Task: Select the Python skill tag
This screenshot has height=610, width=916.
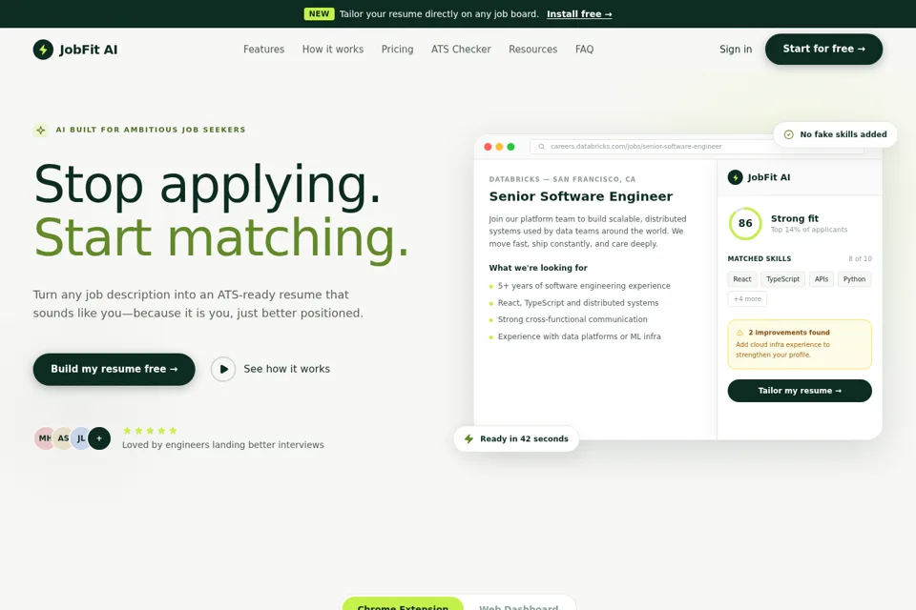Action: (854, 279)
